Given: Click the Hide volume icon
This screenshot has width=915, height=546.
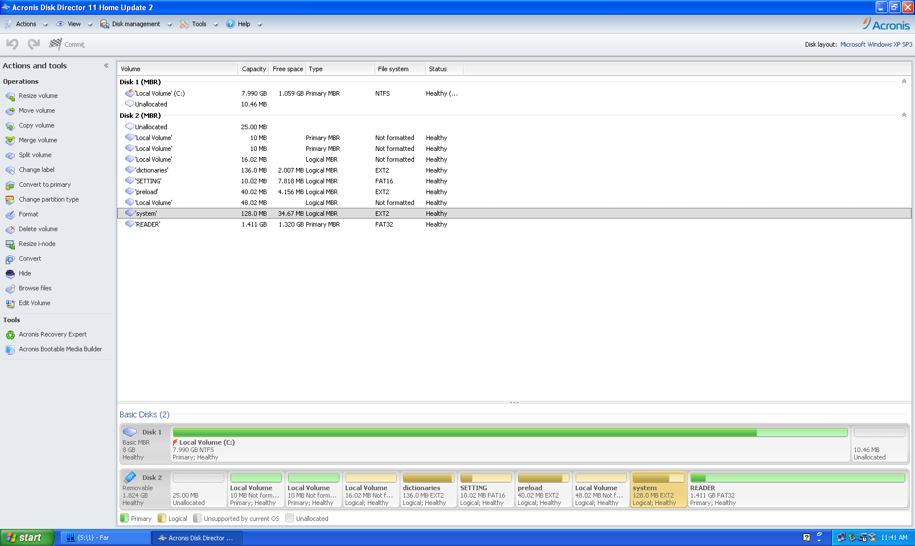Looking at the screenshot, I should coord(10,274).
